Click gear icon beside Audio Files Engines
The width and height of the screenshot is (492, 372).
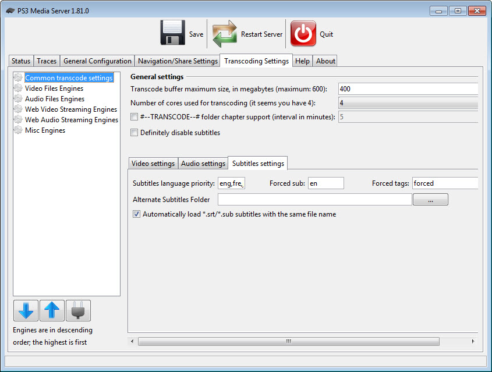point(18,98)
